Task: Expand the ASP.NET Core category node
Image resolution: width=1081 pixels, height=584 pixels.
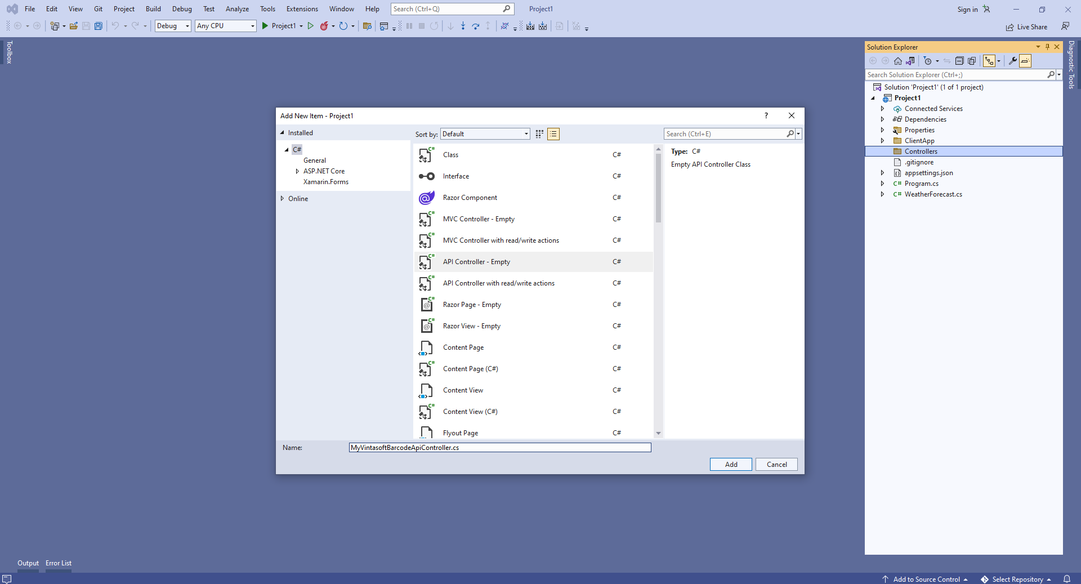Action: click(297, 171)
